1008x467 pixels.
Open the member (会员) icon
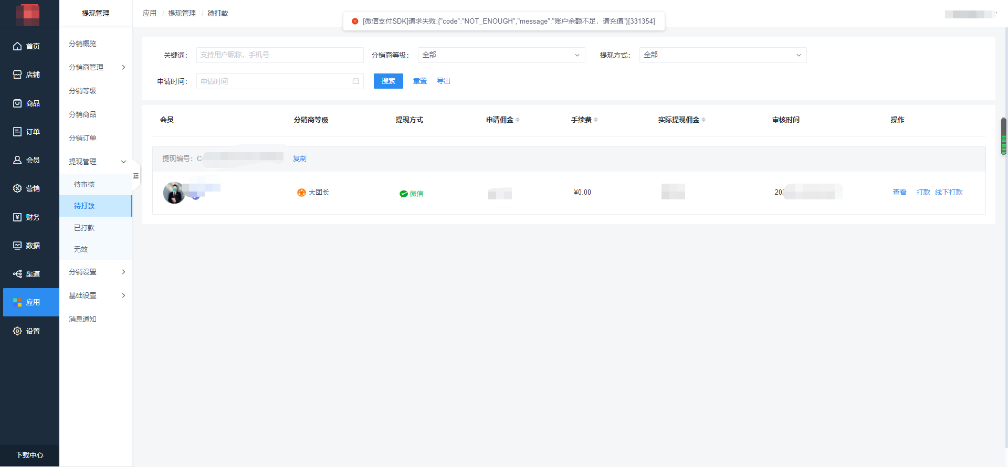(x=17, y=160)
